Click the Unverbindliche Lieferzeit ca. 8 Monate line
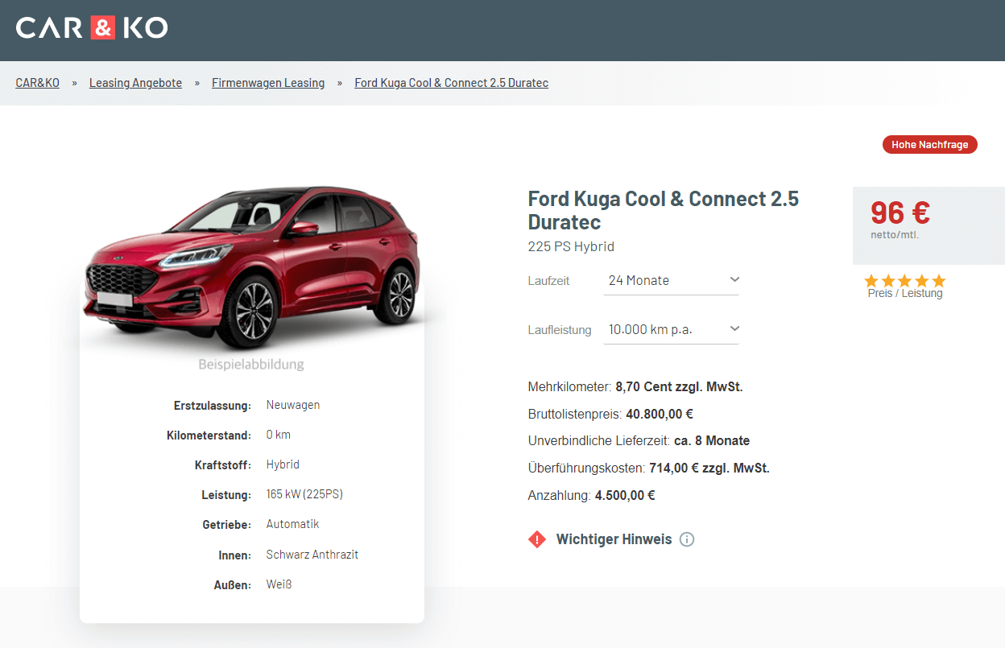 [639, 441]
